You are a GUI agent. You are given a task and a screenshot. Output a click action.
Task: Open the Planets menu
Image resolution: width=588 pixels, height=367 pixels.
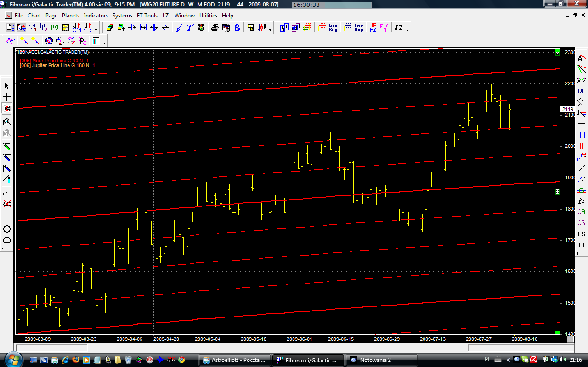tap(71, 16)
